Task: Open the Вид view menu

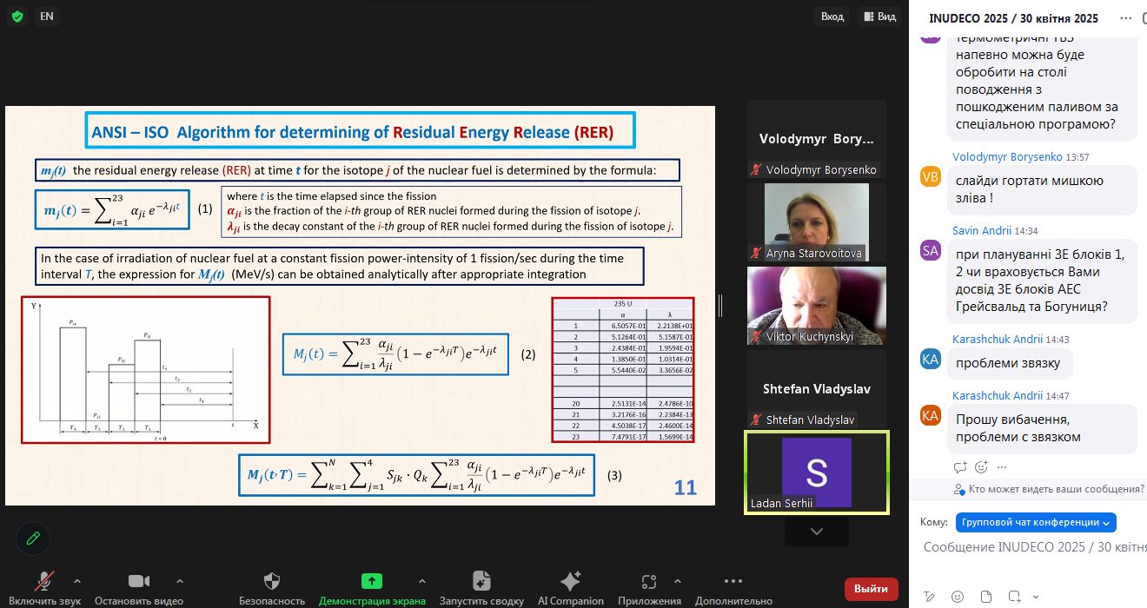Action: point(878,17)
